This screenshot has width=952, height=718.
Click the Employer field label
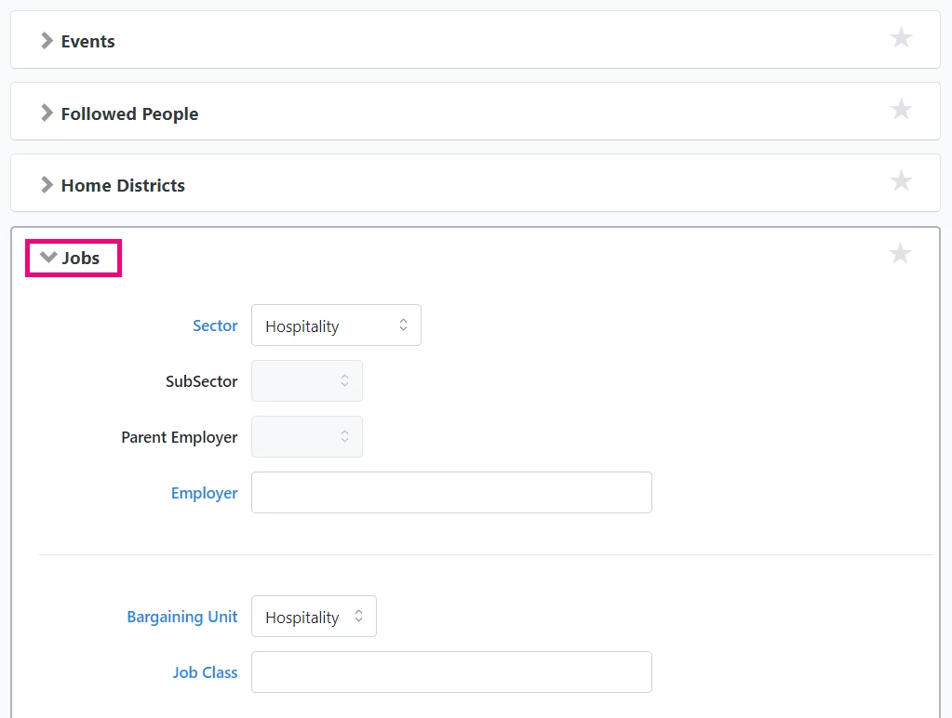205,493
